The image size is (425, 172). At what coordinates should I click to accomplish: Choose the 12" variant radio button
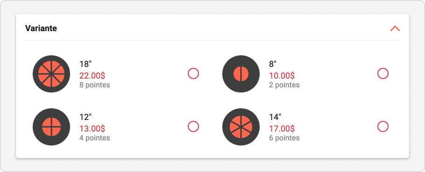[193, 126]
